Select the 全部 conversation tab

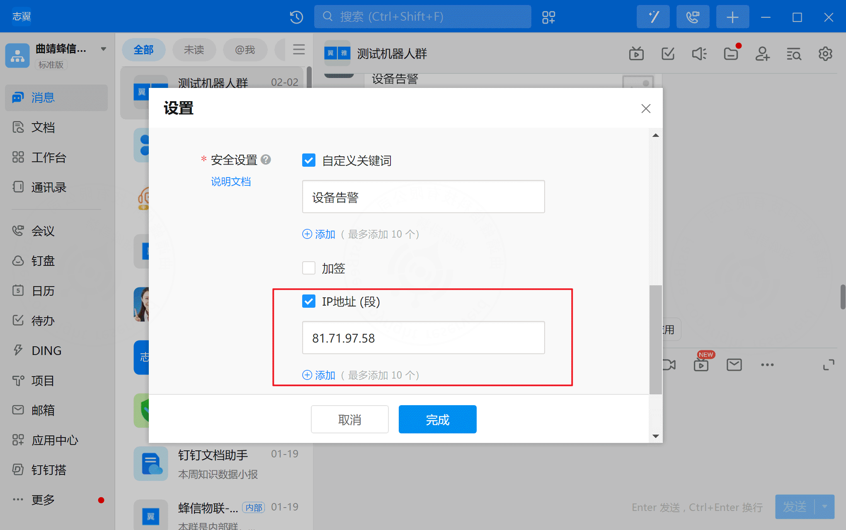[x=143, y=50]
